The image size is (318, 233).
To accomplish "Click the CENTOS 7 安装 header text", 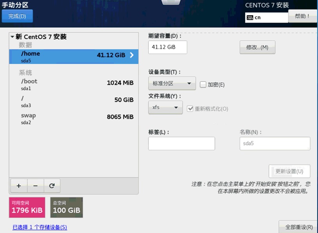I will pyautogui.click(x=267, y=5).
